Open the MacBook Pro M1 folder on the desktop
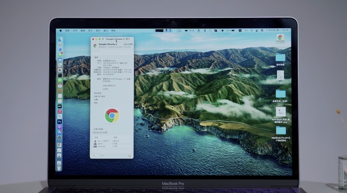This screenshot has width=347, height=193. 280,131
